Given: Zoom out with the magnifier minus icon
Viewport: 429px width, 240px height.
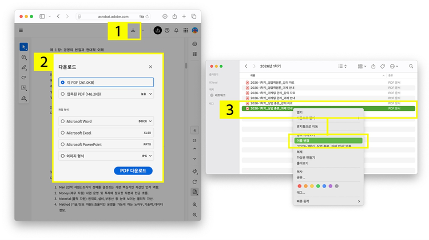Looking at the screenshot, I should point(194,215).
